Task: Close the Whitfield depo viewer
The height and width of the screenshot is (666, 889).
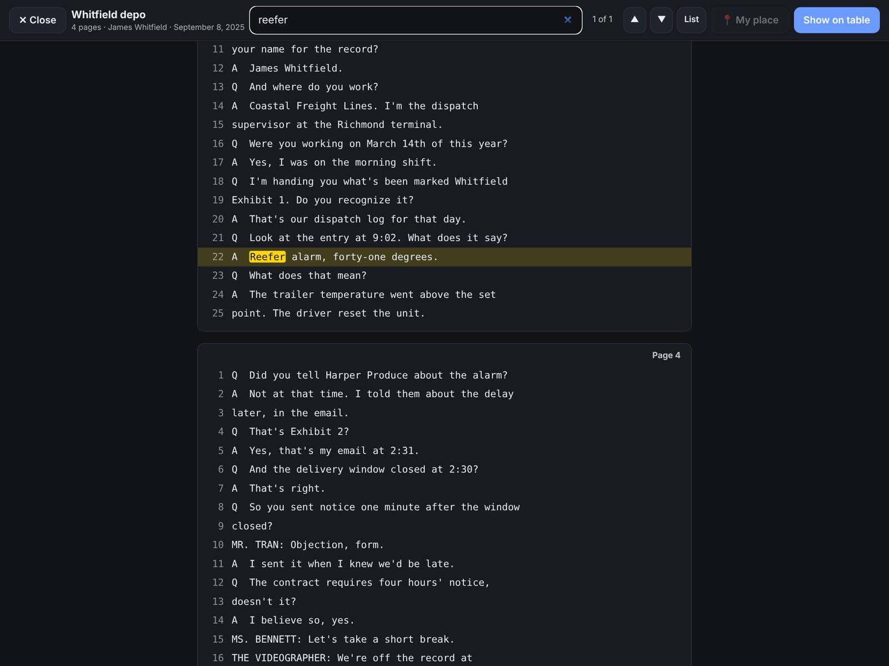Action: coord(37,20)
